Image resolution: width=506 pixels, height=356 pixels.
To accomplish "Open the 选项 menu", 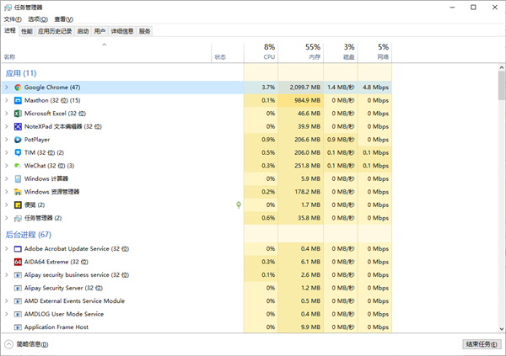I will pos(38,19).
